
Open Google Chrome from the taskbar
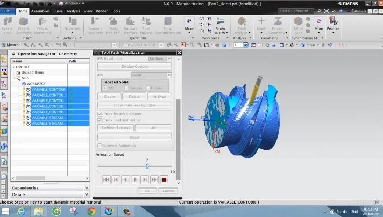coord(91,211)
